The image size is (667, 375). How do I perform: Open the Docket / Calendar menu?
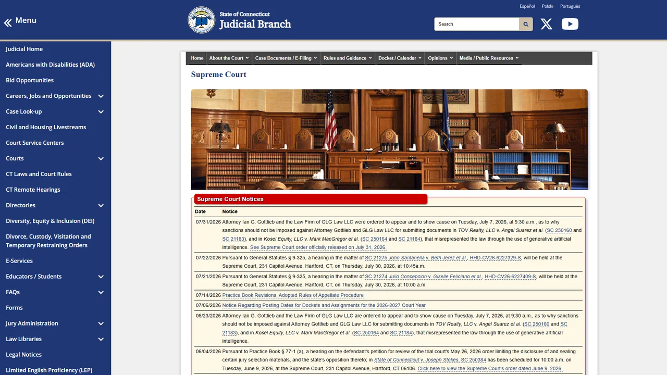[400, 58]
